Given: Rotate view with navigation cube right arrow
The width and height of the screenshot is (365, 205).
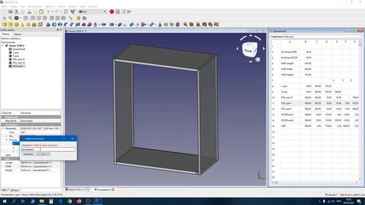Looking at the screenshot, I should pyautogui.click(x=263, y=48).
